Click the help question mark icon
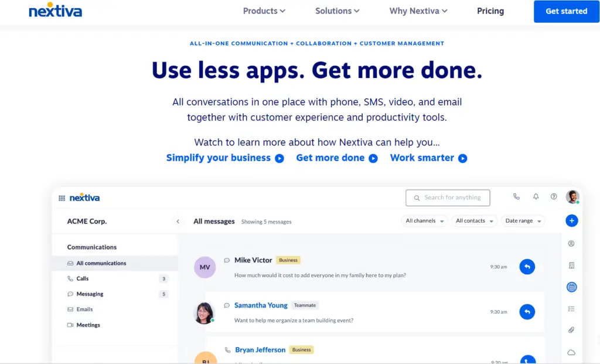The height and width of the screenshot is (364, 600). pos(554,197)
